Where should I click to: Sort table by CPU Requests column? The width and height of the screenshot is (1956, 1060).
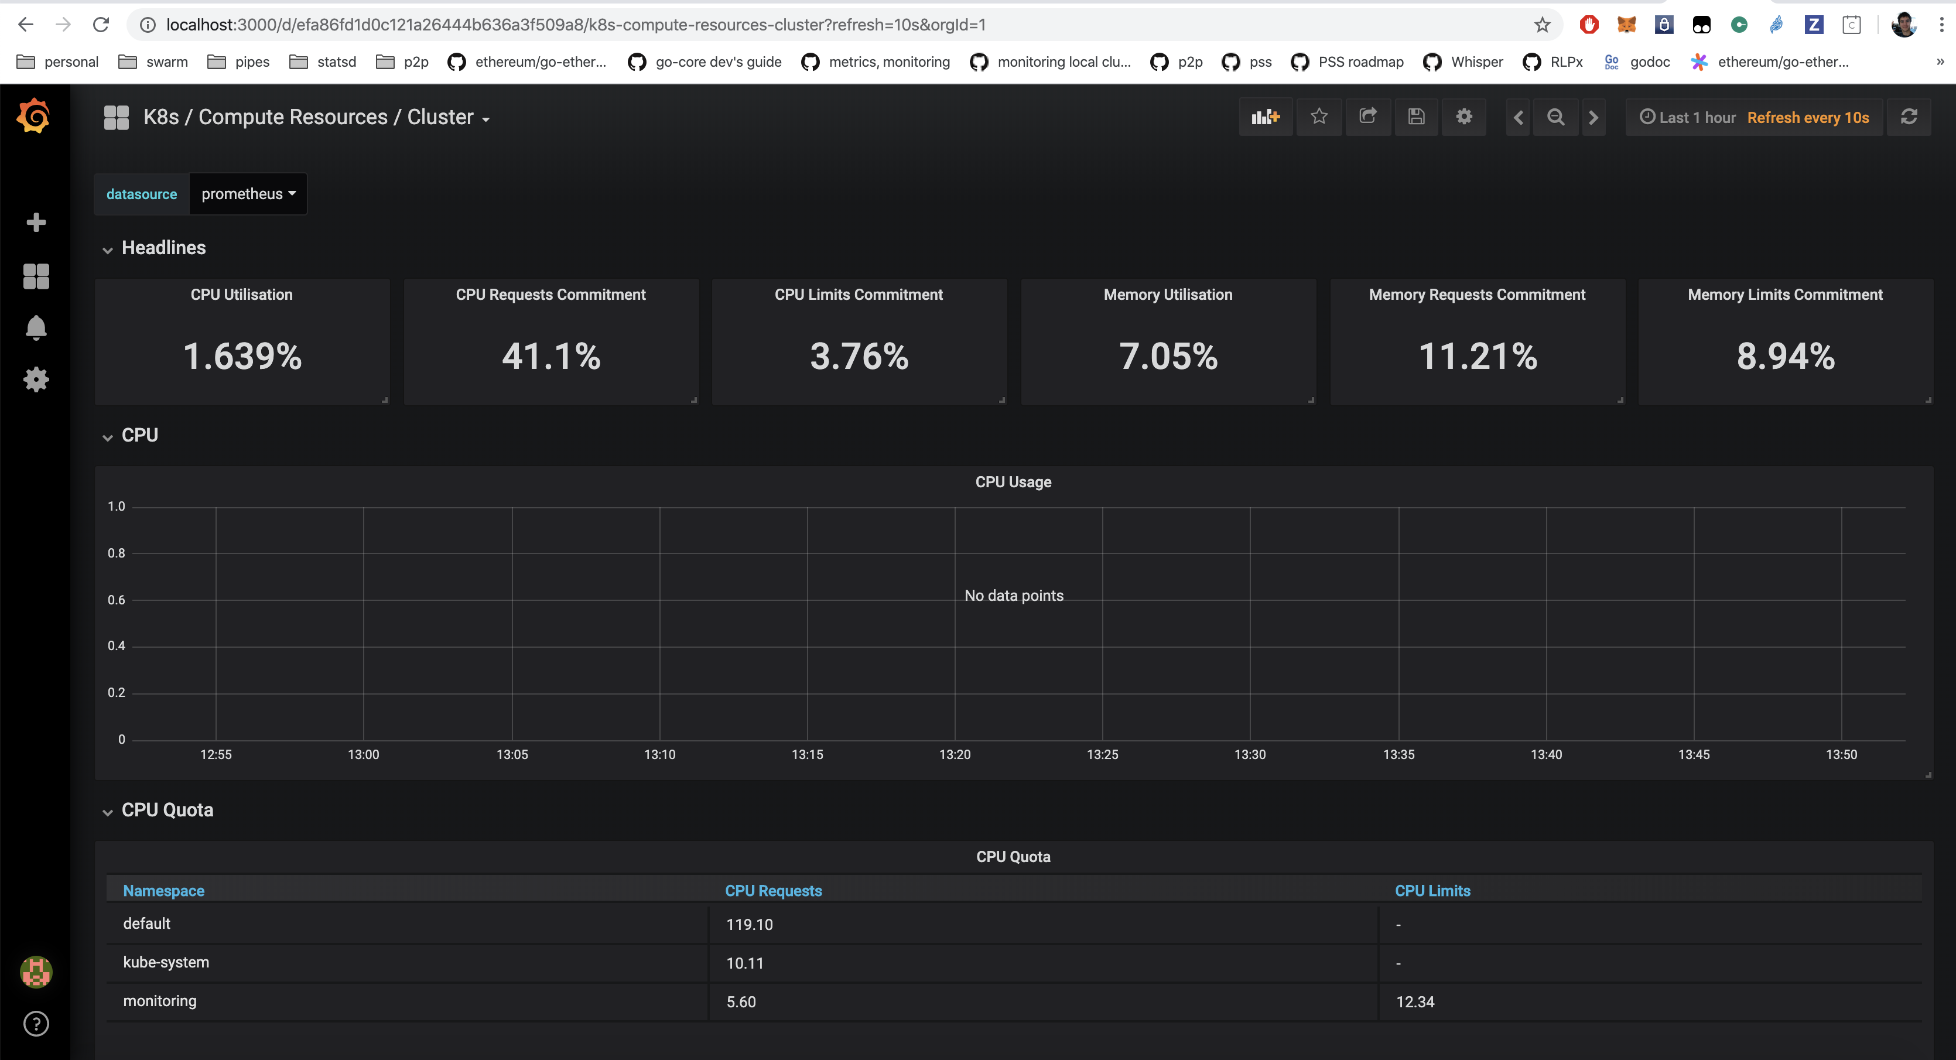point(773,891)
